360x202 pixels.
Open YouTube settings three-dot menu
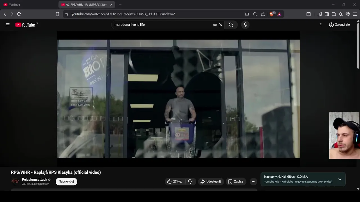click(321, 25)
